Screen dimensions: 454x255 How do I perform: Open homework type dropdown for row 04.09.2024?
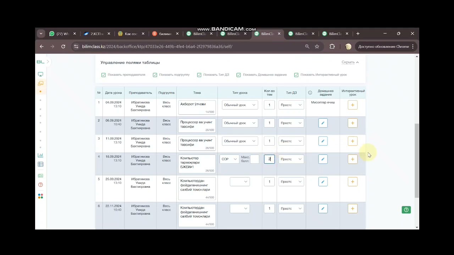[x=291, y=105]
